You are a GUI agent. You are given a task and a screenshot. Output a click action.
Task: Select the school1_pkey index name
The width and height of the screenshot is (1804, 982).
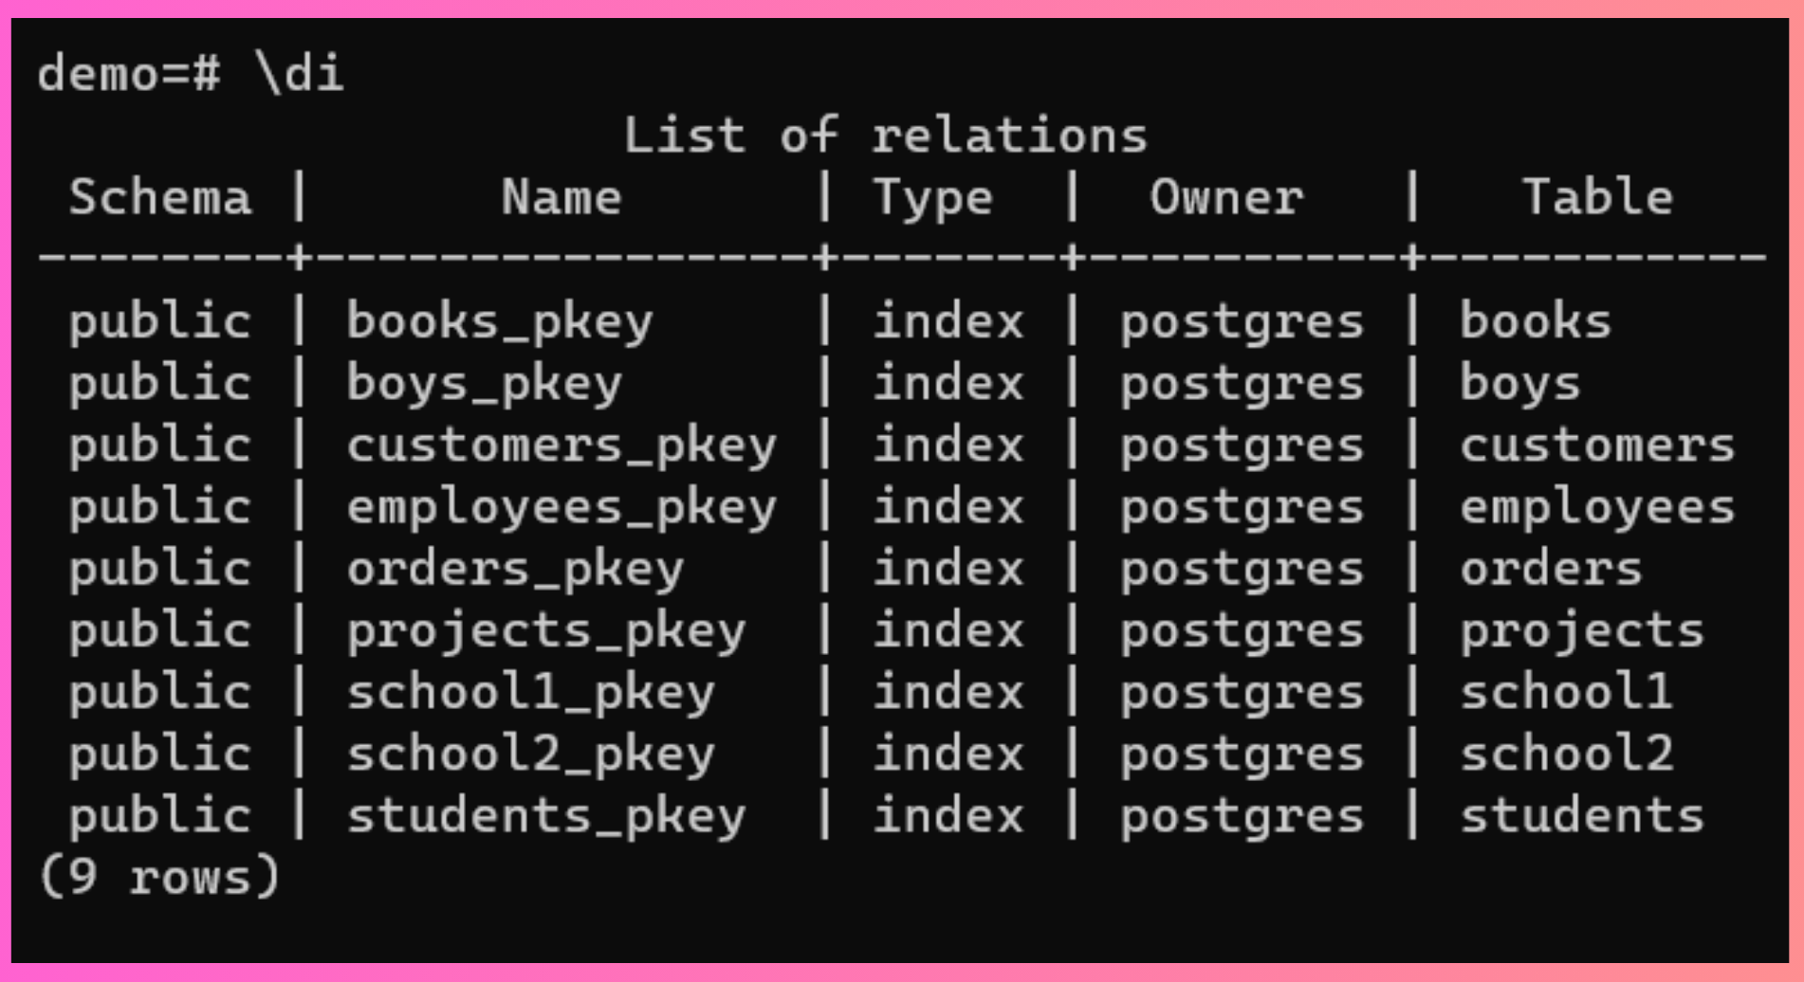pos(531,693)
